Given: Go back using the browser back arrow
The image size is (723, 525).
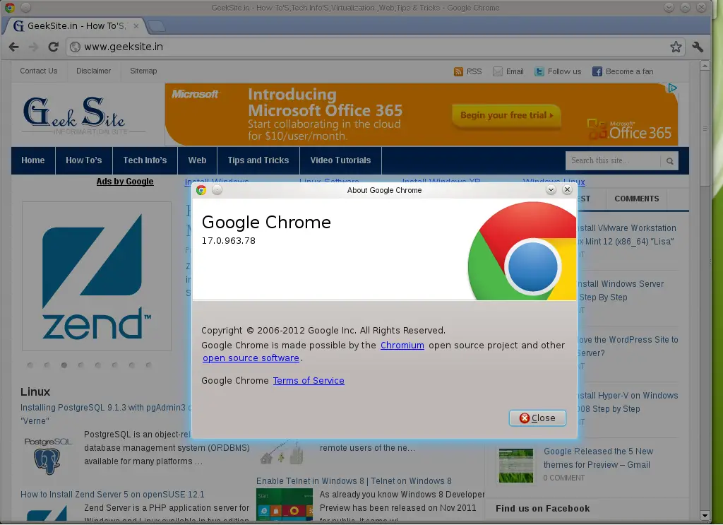Looking at the screenshot, I should coord(14,47).
